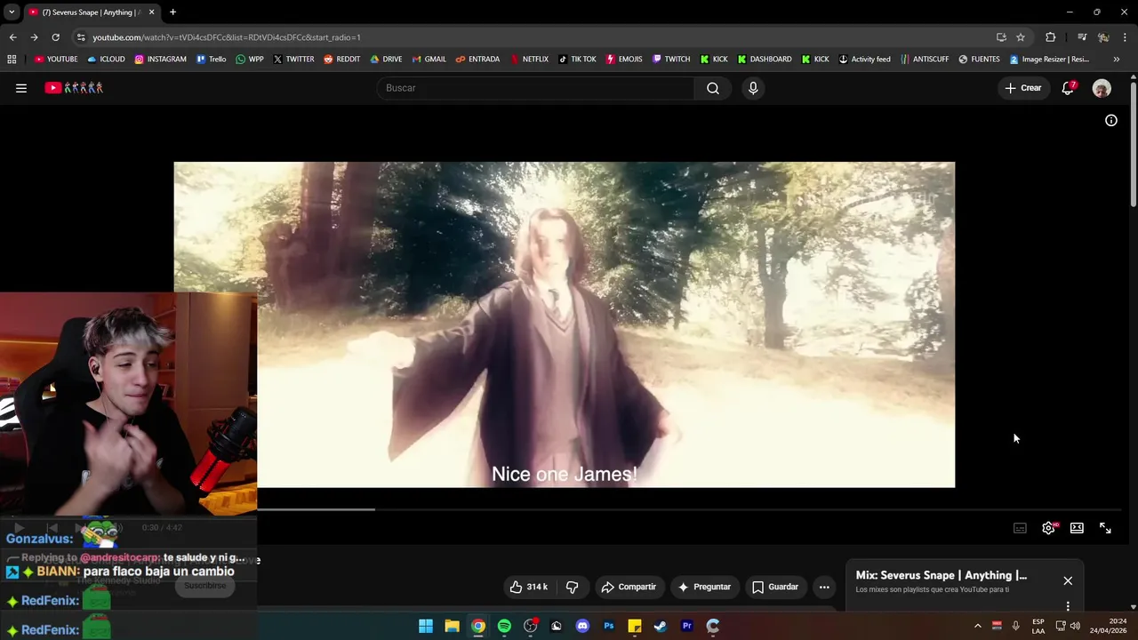The image size is (1138, 640).
Task: Go back in the browser
Action: [12, 37]
